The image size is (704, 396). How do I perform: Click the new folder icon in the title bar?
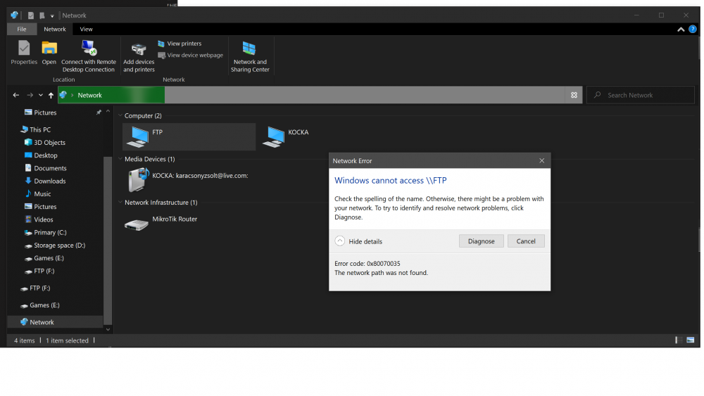(42, 15)
